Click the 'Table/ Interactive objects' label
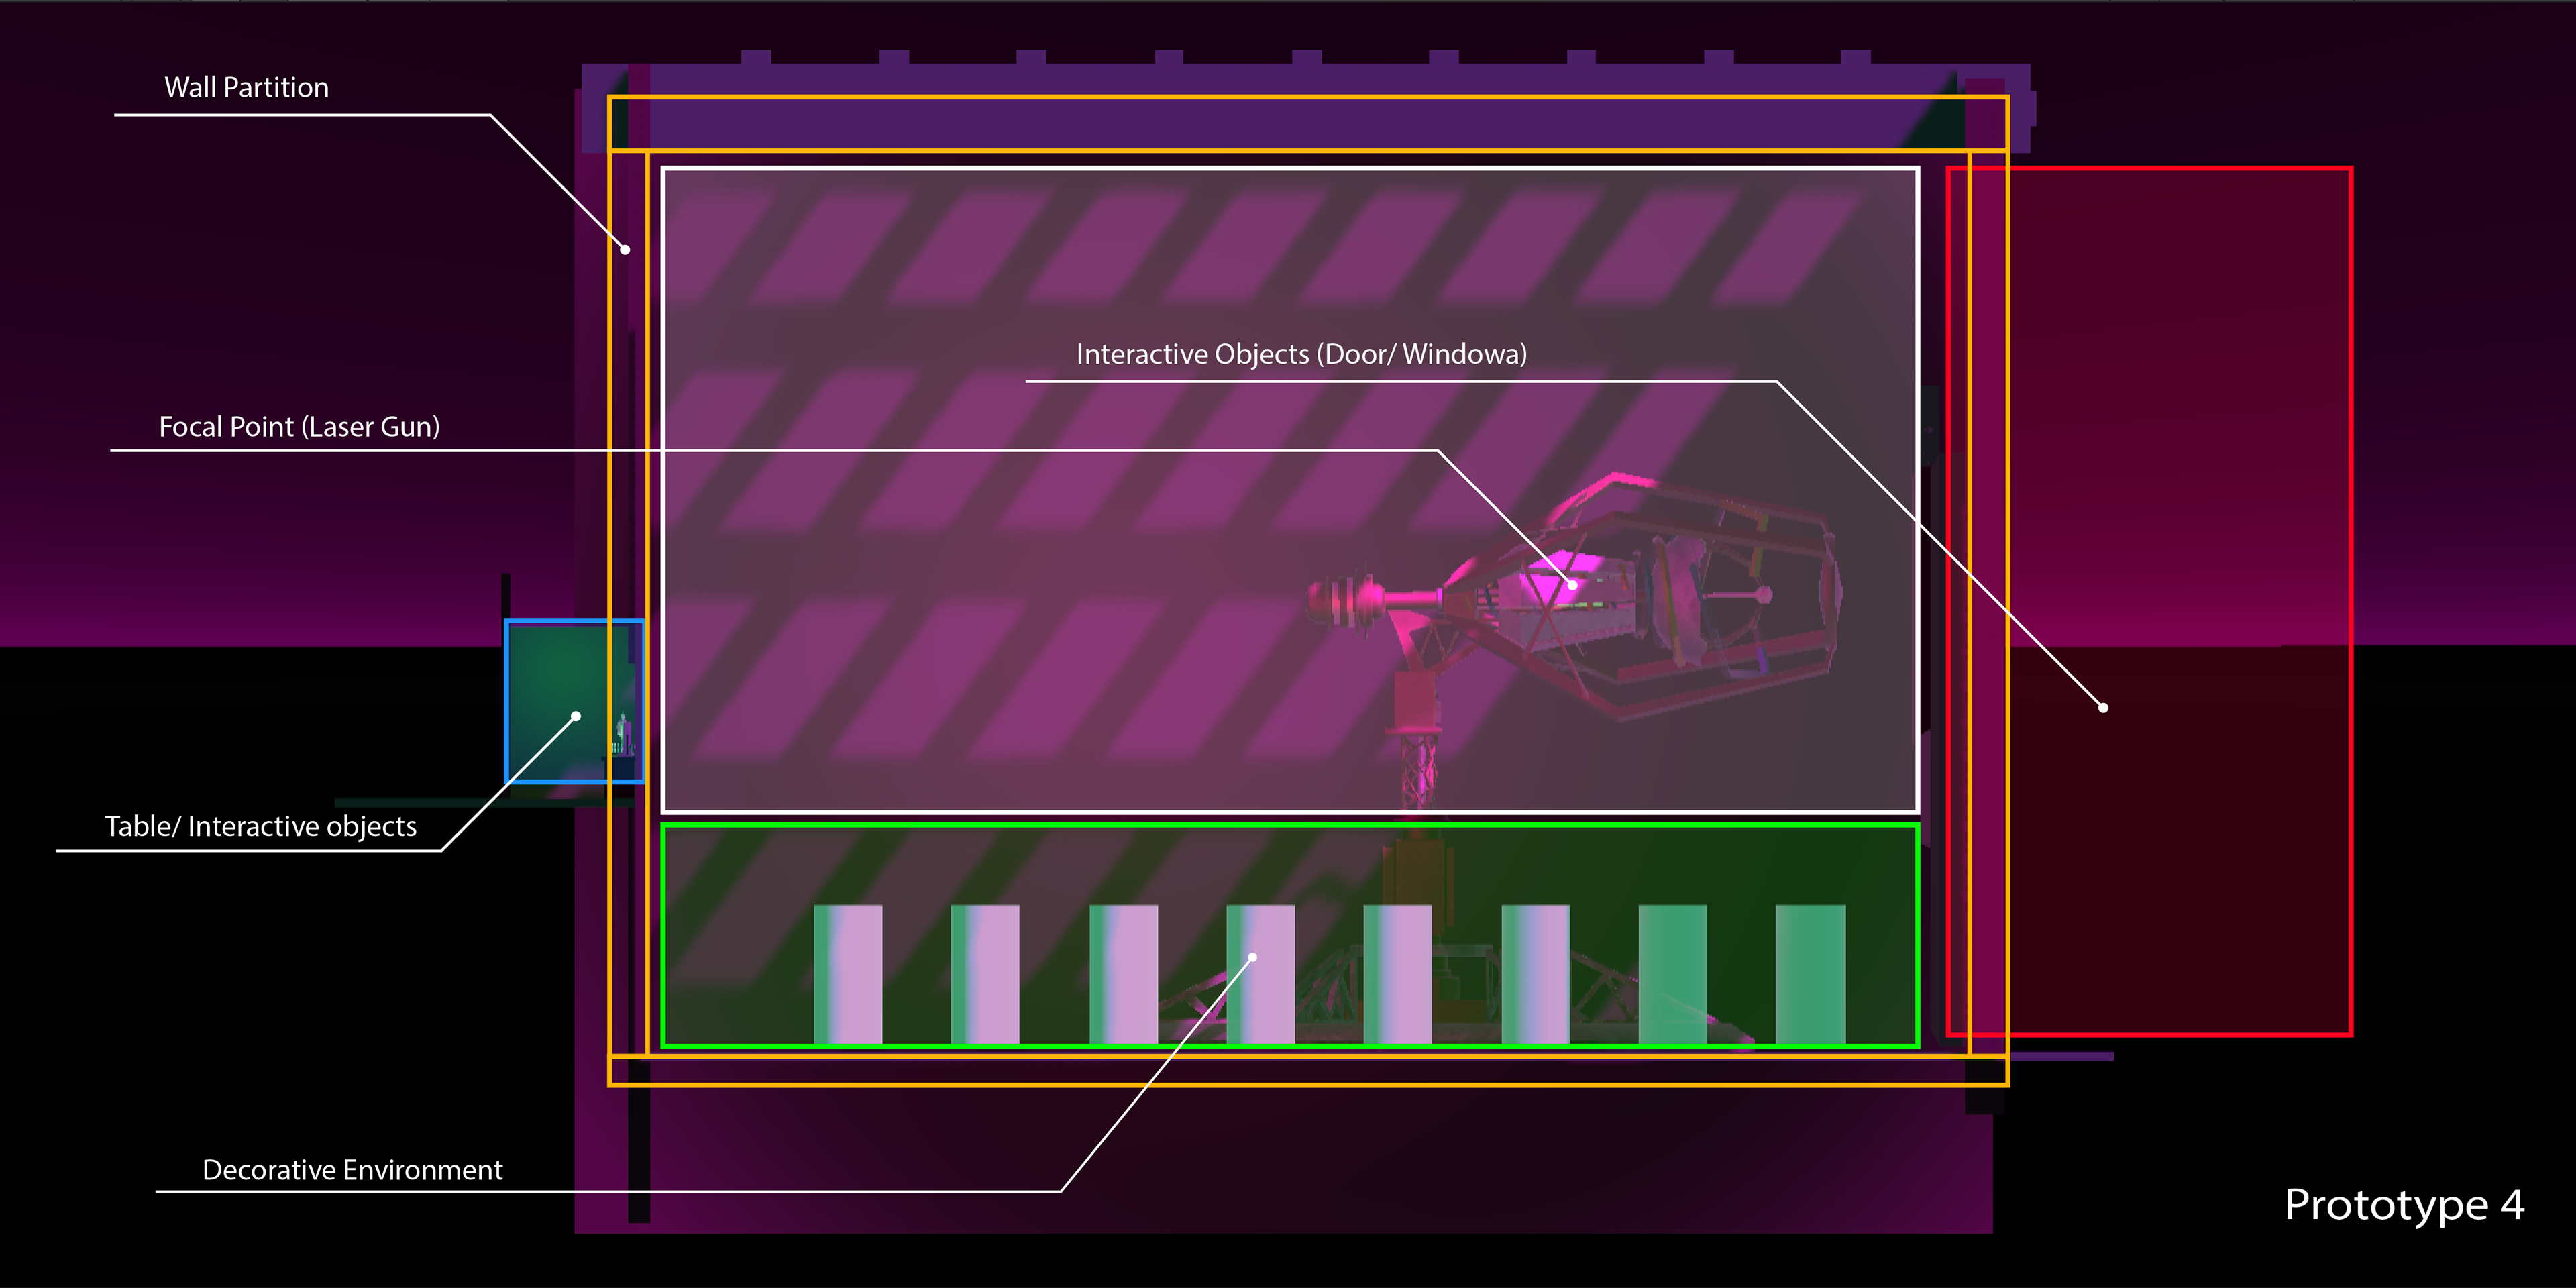The image size is (2576, 1288). (261, 826)
